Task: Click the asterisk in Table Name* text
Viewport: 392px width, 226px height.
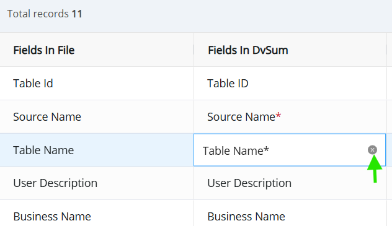Action: (x=266, y=149)
